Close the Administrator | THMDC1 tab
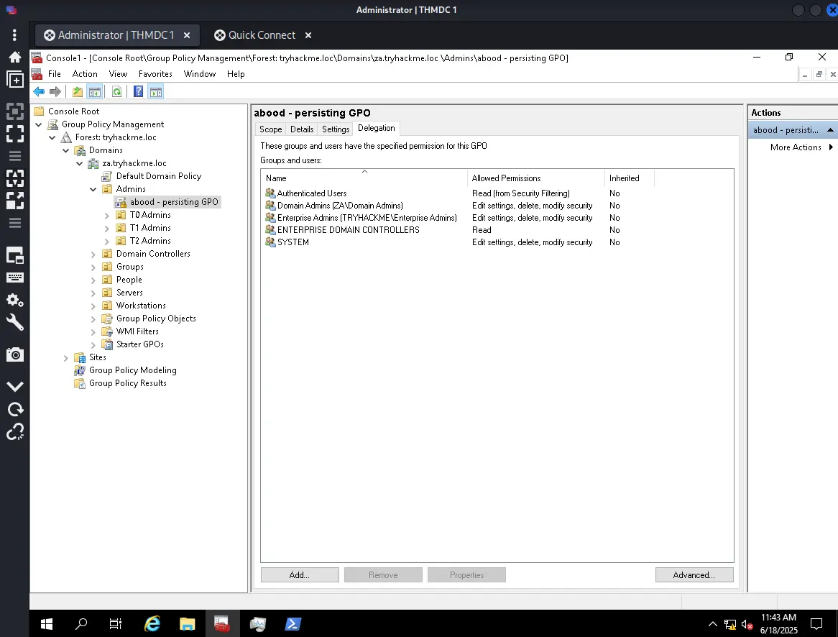Screen dimensions: 838x637 click(x=187, y=35)
